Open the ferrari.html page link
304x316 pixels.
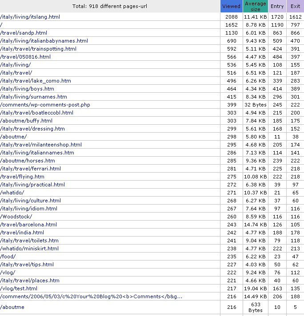point(31,169)
